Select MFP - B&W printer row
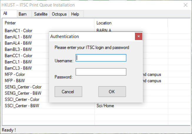Viewport: 192px width, 134px height. coord(15,81)
